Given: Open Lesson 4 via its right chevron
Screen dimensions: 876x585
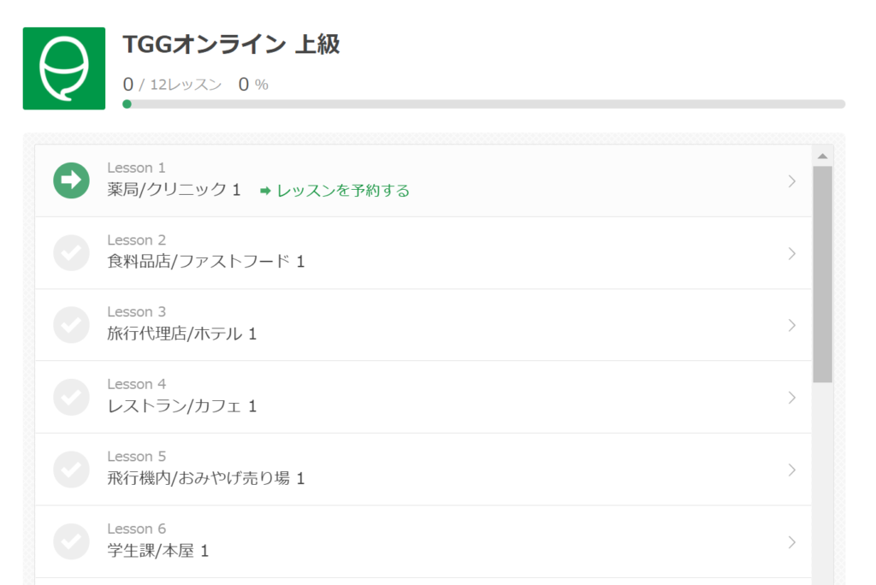Looking at the screenshot, I should point(791,398).
